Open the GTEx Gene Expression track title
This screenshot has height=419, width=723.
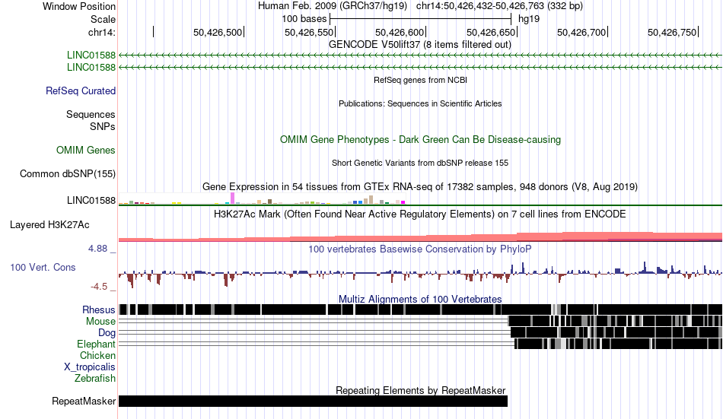(420, 186)
